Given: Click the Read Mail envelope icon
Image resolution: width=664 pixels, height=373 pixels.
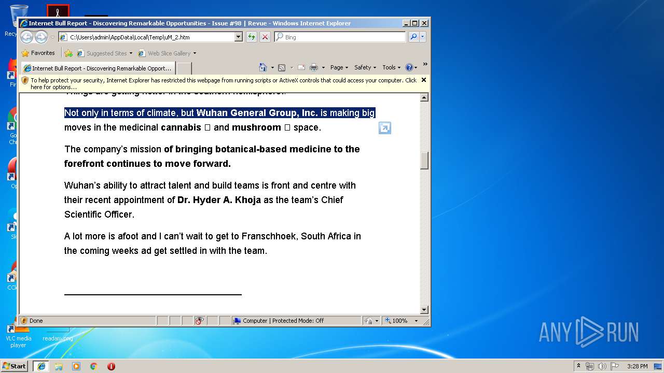Looking at the screenshot, I should (301, 67).
